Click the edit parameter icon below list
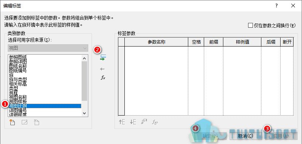Image resolution: width=302 pixels, height=144 pixels. (25, 122)
